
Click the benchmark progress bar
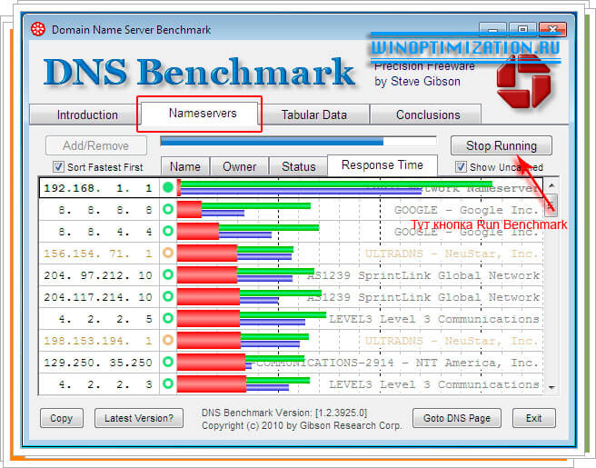click(298, 142)
